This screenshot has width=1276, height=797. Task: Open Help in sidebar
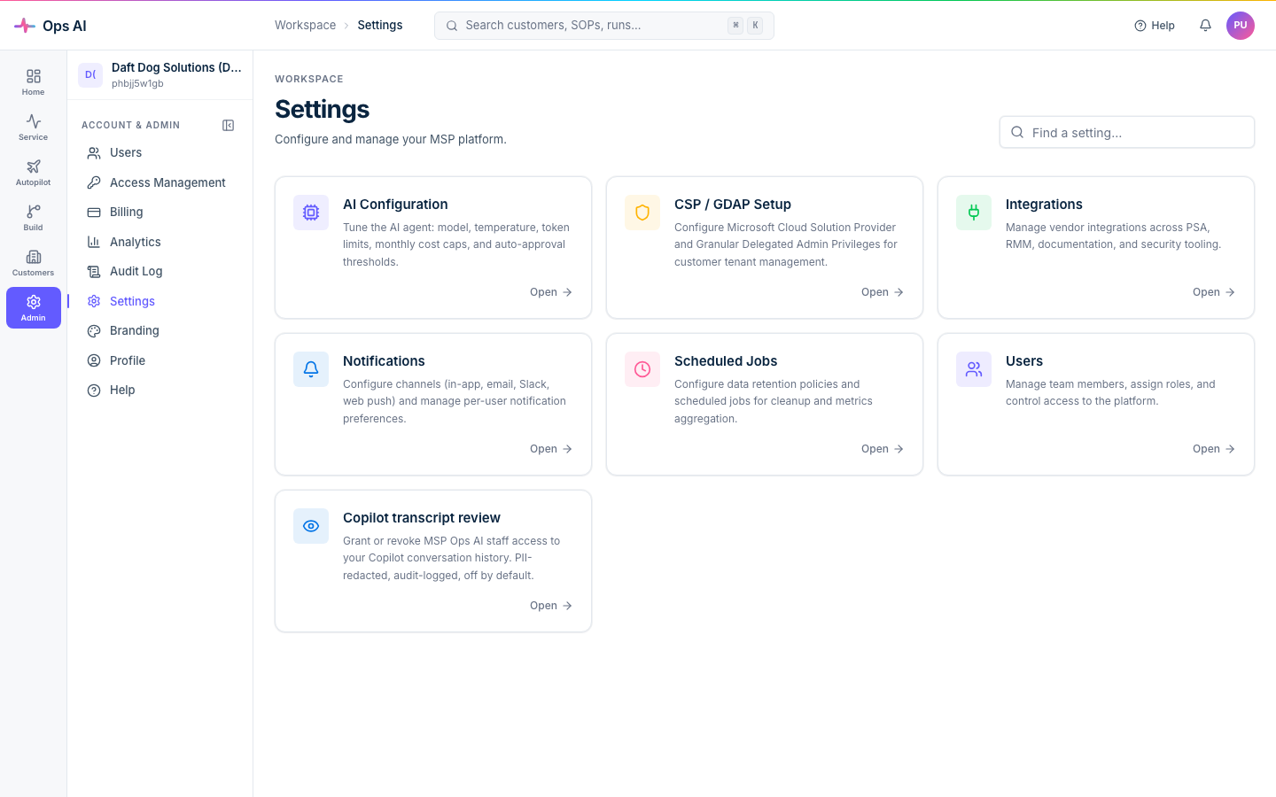pos(159,391)
